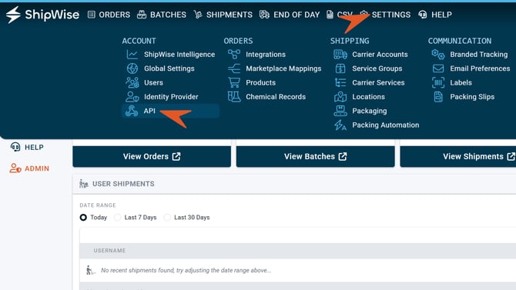Click the end of day truck icon
This screenshot has height=290, width=516.
point(264,15)
